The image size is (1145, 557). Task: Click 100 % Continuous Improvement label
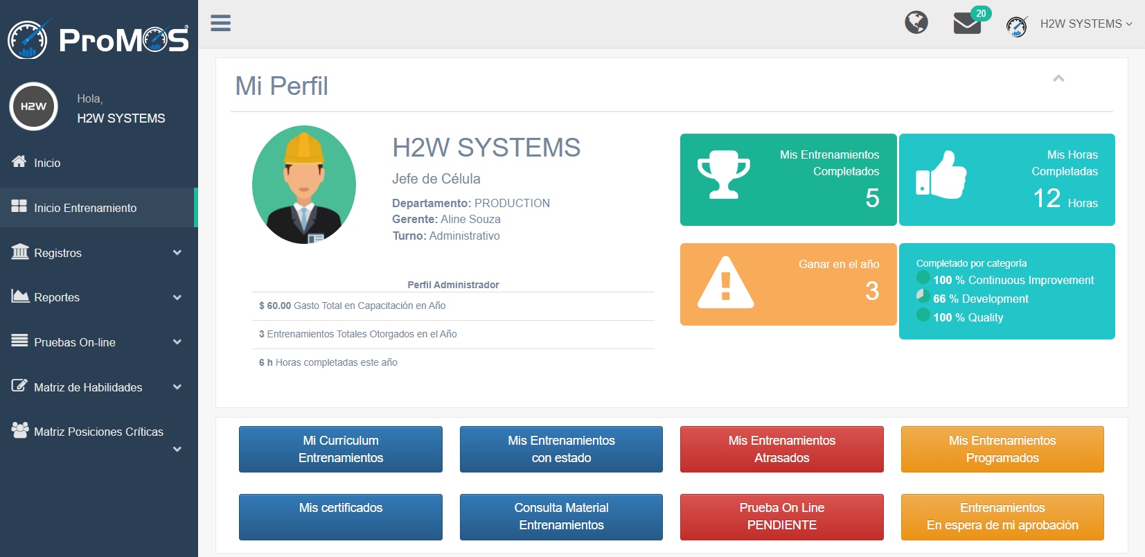tap(1013, 280)
